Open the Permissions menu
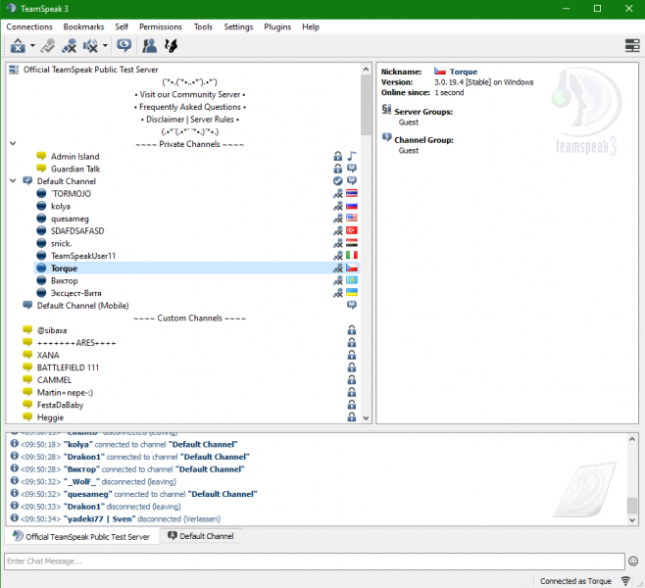 [x=161, y=26]
